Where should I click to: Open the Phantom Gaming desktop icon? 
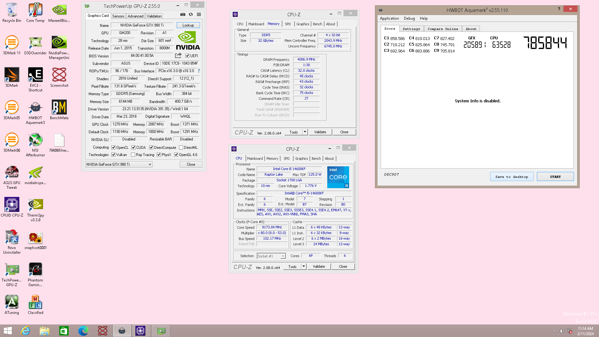[35, 274]
